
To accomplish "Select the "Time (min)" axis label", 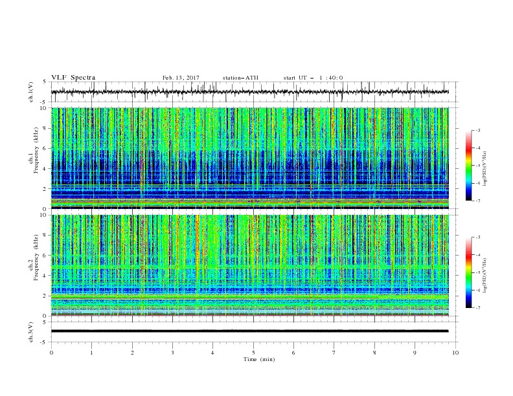I will point(259,359).
